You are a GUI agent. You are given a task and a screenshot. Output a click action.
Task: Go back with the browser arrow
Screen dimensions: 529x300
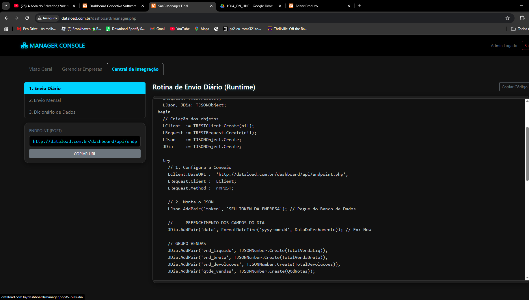point(6,18)
